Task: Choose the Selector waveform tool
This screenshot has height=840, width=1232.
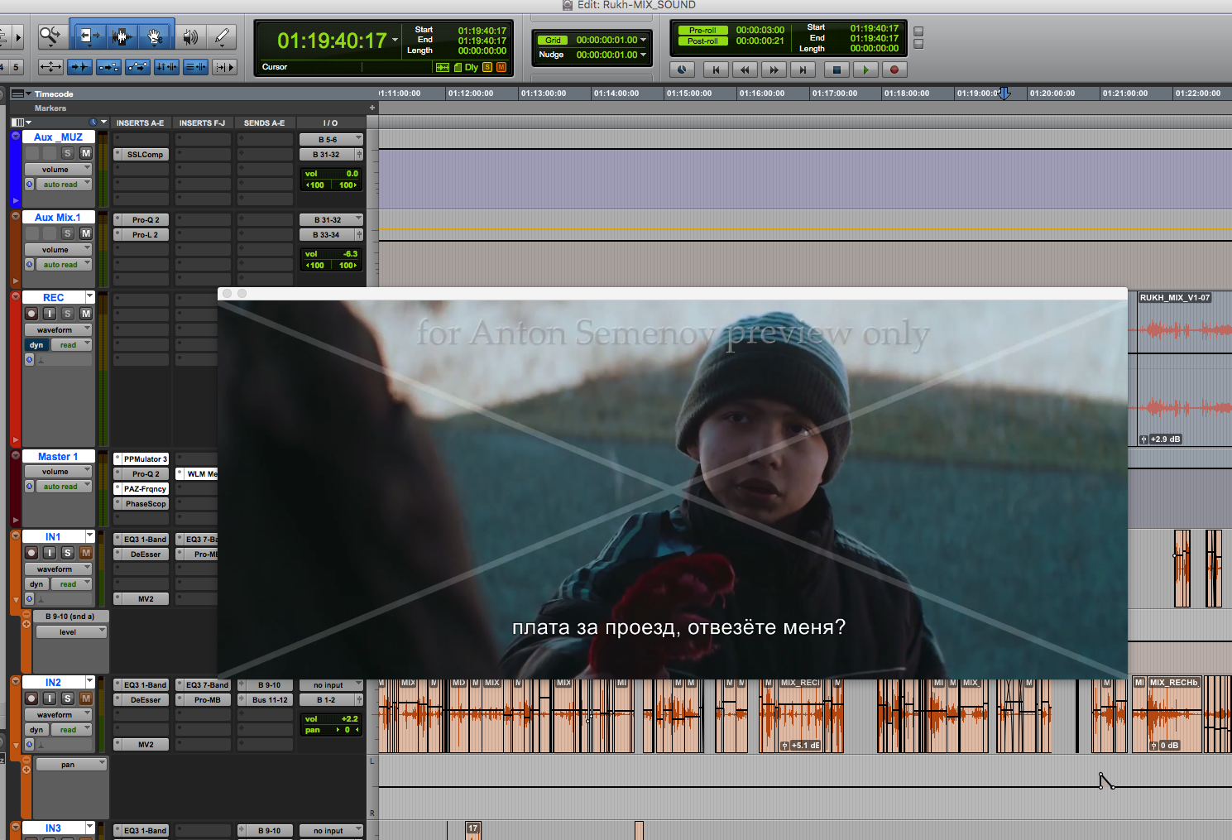Action: tap(122, 36)
